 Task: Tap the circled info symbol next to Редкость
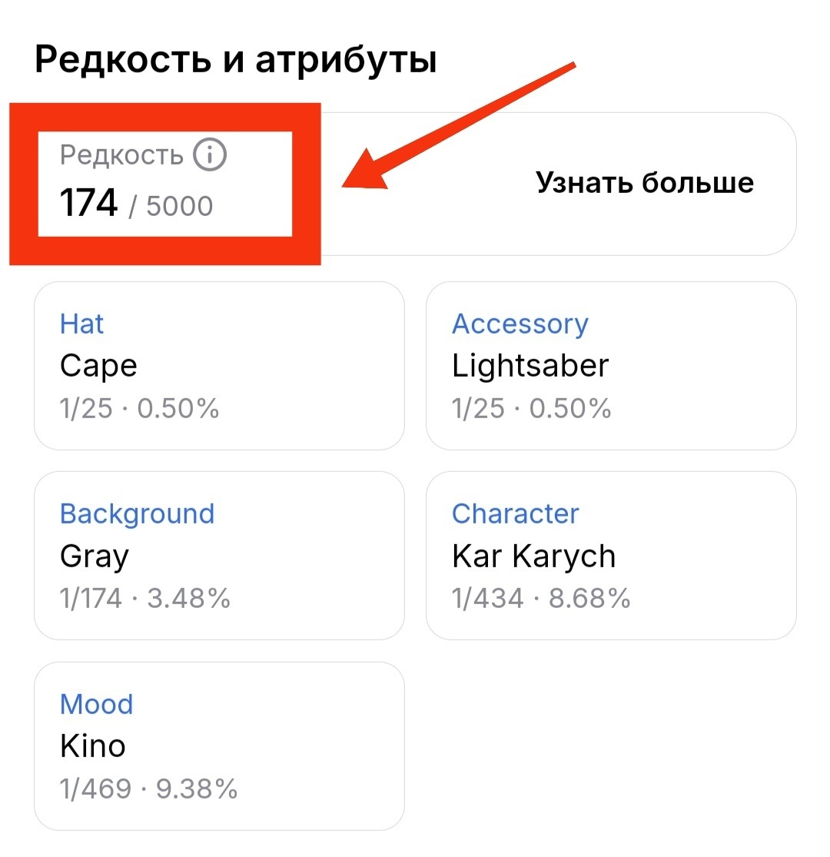point(208,153)
